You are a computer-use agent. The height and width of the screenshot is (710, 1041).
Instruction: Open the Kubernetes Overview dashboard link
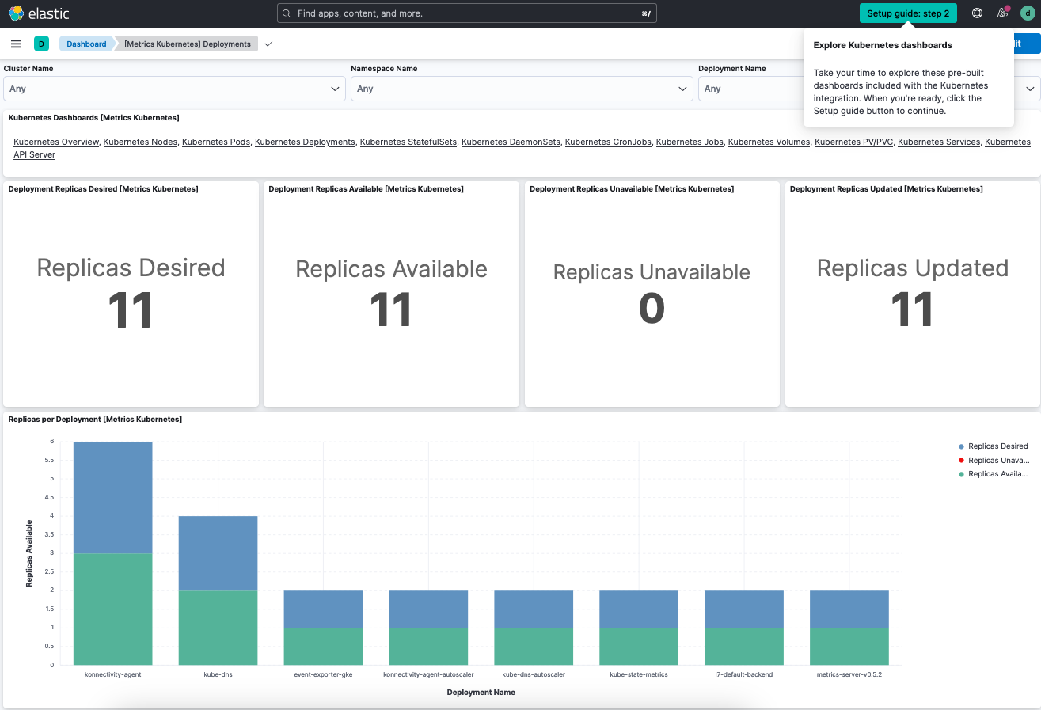55,142
